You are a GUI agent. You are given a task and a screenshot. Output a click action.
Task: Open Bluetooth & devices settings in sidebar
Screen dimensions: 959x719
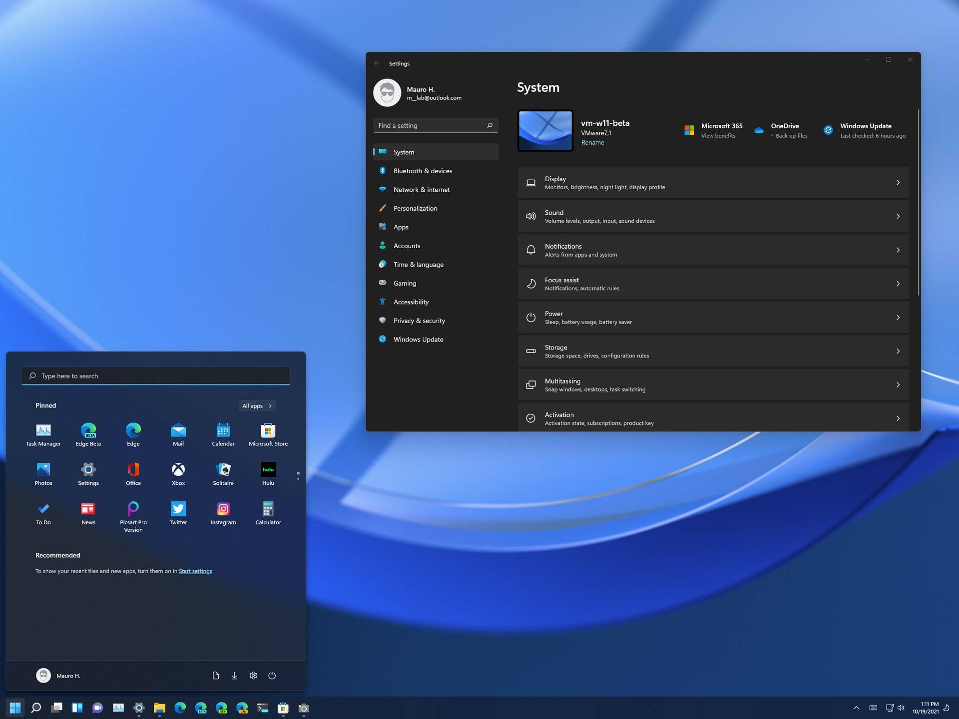(423, 170)
